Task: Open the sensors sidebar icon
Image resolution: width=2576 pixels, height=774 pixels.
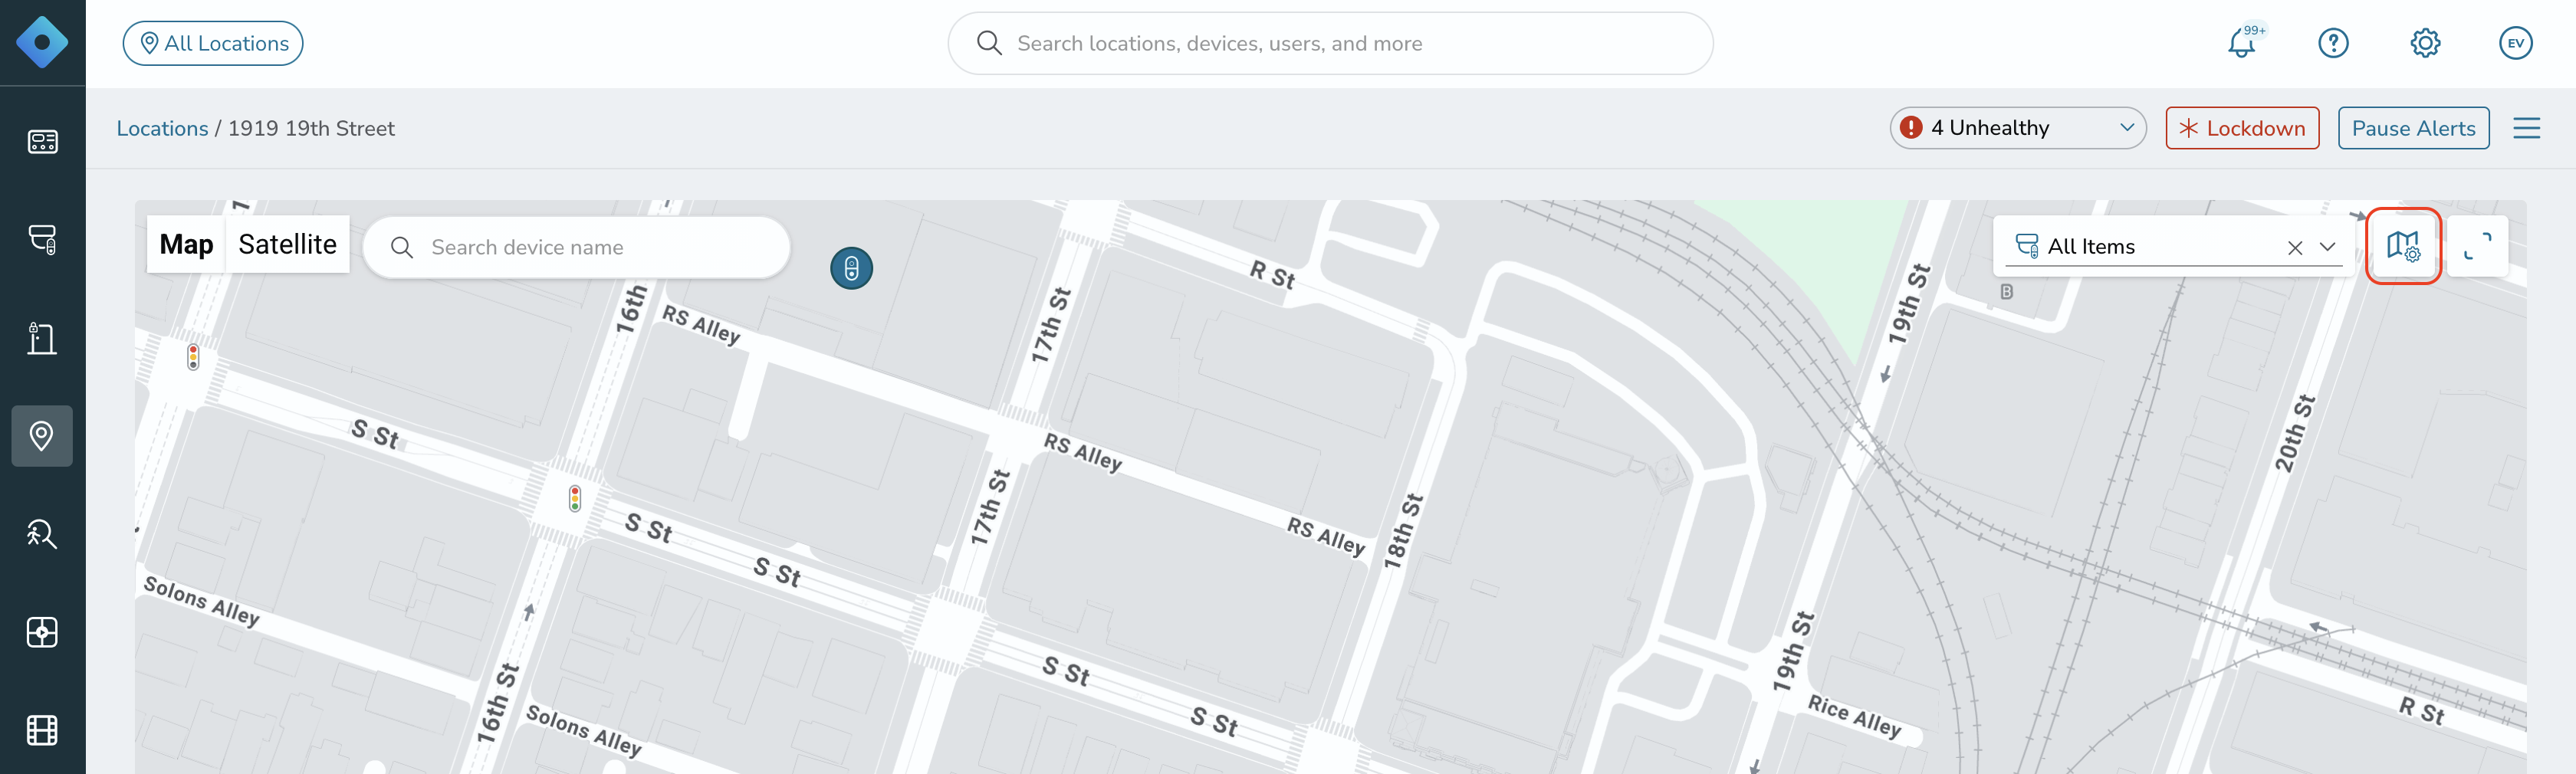Action: 42,632
